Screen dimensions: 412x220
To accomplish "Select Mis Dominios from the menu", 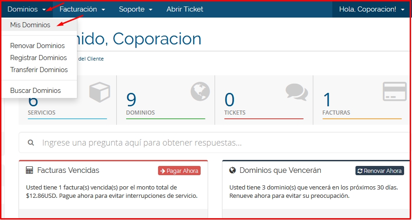I will pos(39,25).
